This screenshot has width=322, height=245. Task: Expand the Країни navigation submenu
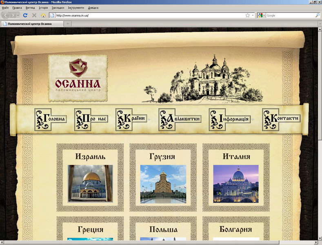click(149, 120)
